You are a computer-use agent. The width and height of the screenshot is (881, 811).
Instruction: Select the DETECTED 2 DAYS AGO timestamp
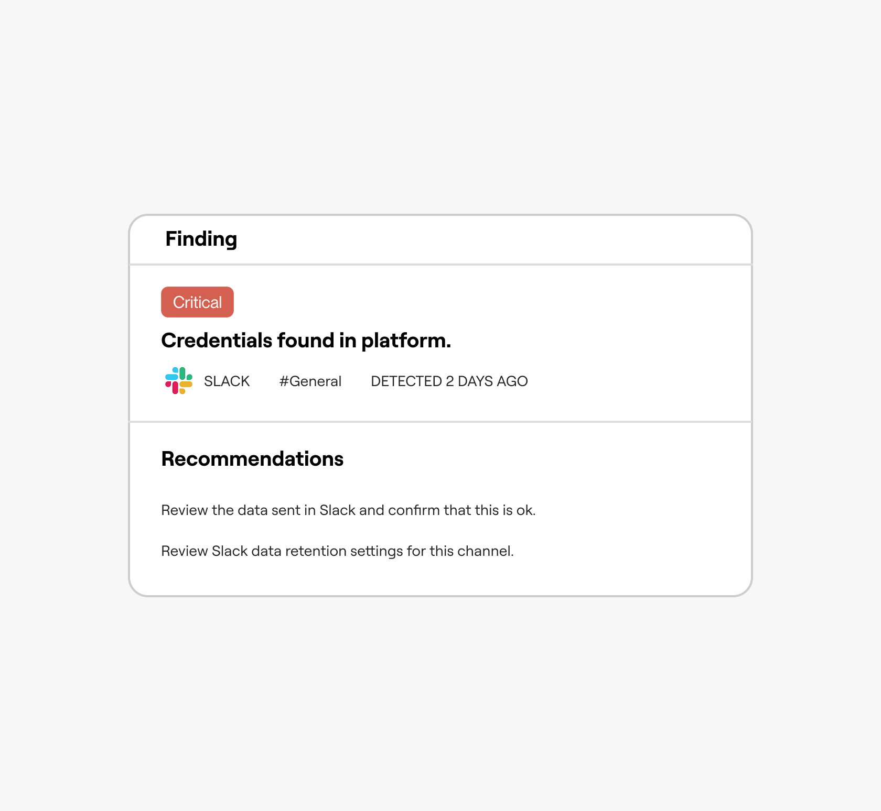pyautogui.click(x=449, y=381)
